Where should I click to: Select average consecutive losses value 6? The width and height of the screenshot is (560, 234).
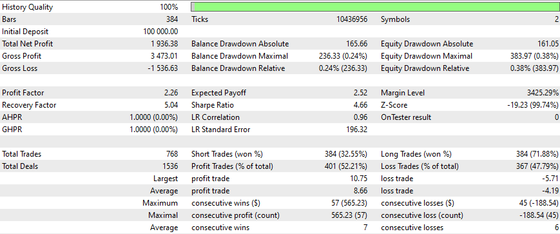(556, 228)
